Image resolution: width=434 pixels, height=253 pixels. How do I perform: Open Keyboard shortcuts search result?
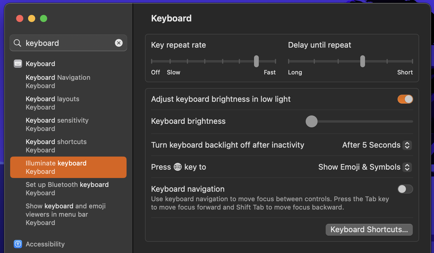tap(56, 146)
